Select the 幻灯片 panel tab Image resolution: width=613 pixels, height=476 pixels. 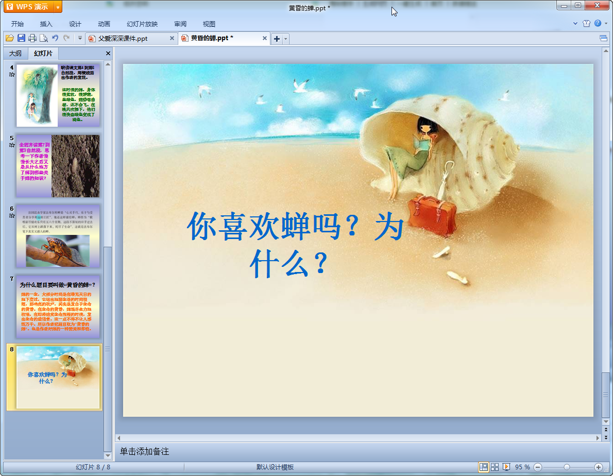pyautogui.click(x=43, y=53)
